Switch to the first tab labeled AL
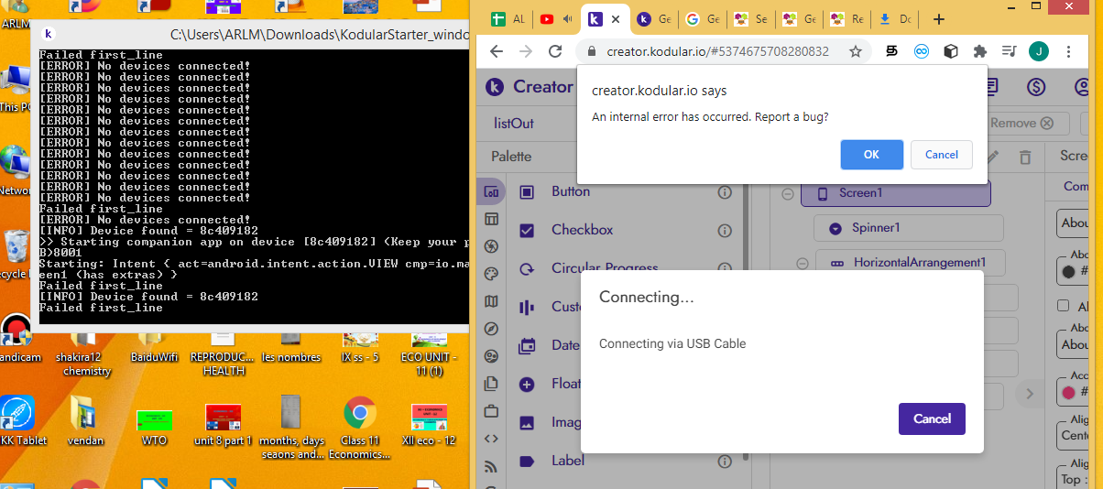The height and width of the screenshot is (489, 1103). click(x=508, y=18)
